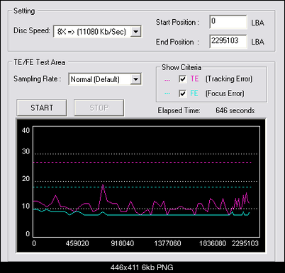The height and width of the screenshot is (273, 285).
Task: Open the Disc Speed dropdown arrow
Action: pos(136,31)
